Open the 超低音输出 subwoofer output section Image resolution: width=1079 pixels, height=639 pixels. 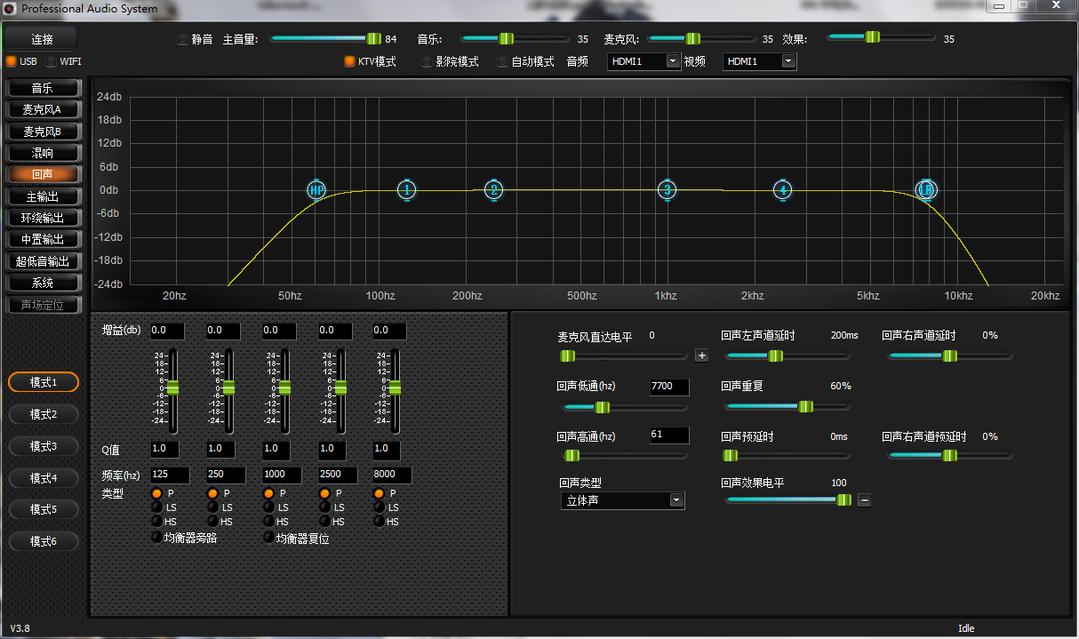point(43,261)
